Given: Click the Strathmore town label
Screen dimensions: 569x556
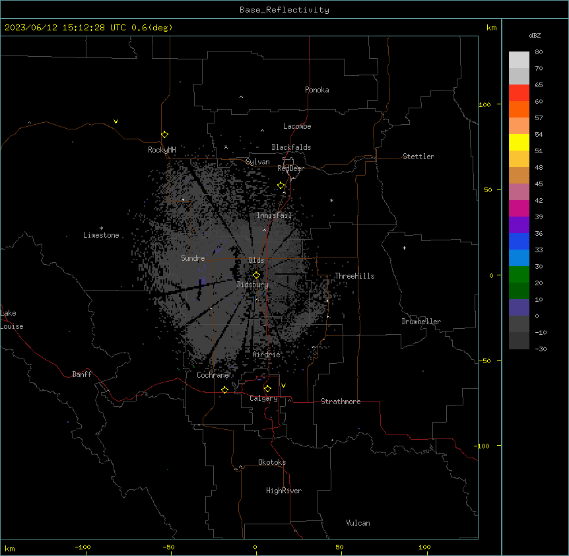Looking at the screenshot, I should (341, 401).
